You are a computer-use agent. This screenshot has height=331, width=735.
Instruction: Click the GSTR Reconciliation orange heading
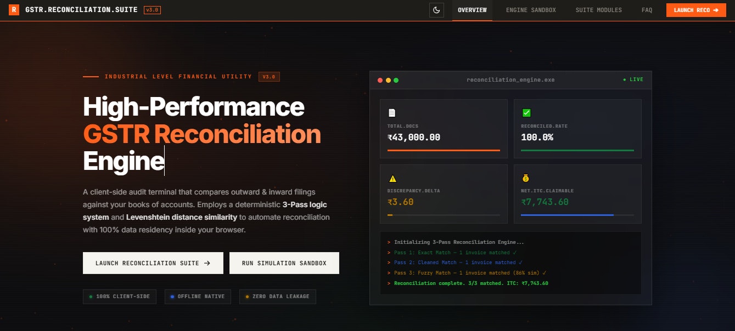tap(202, 134)
